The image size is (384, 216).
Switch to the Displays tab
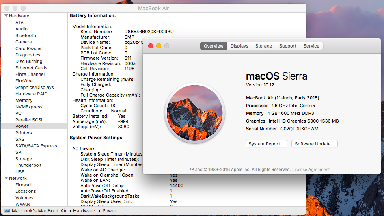pos(239,46)
